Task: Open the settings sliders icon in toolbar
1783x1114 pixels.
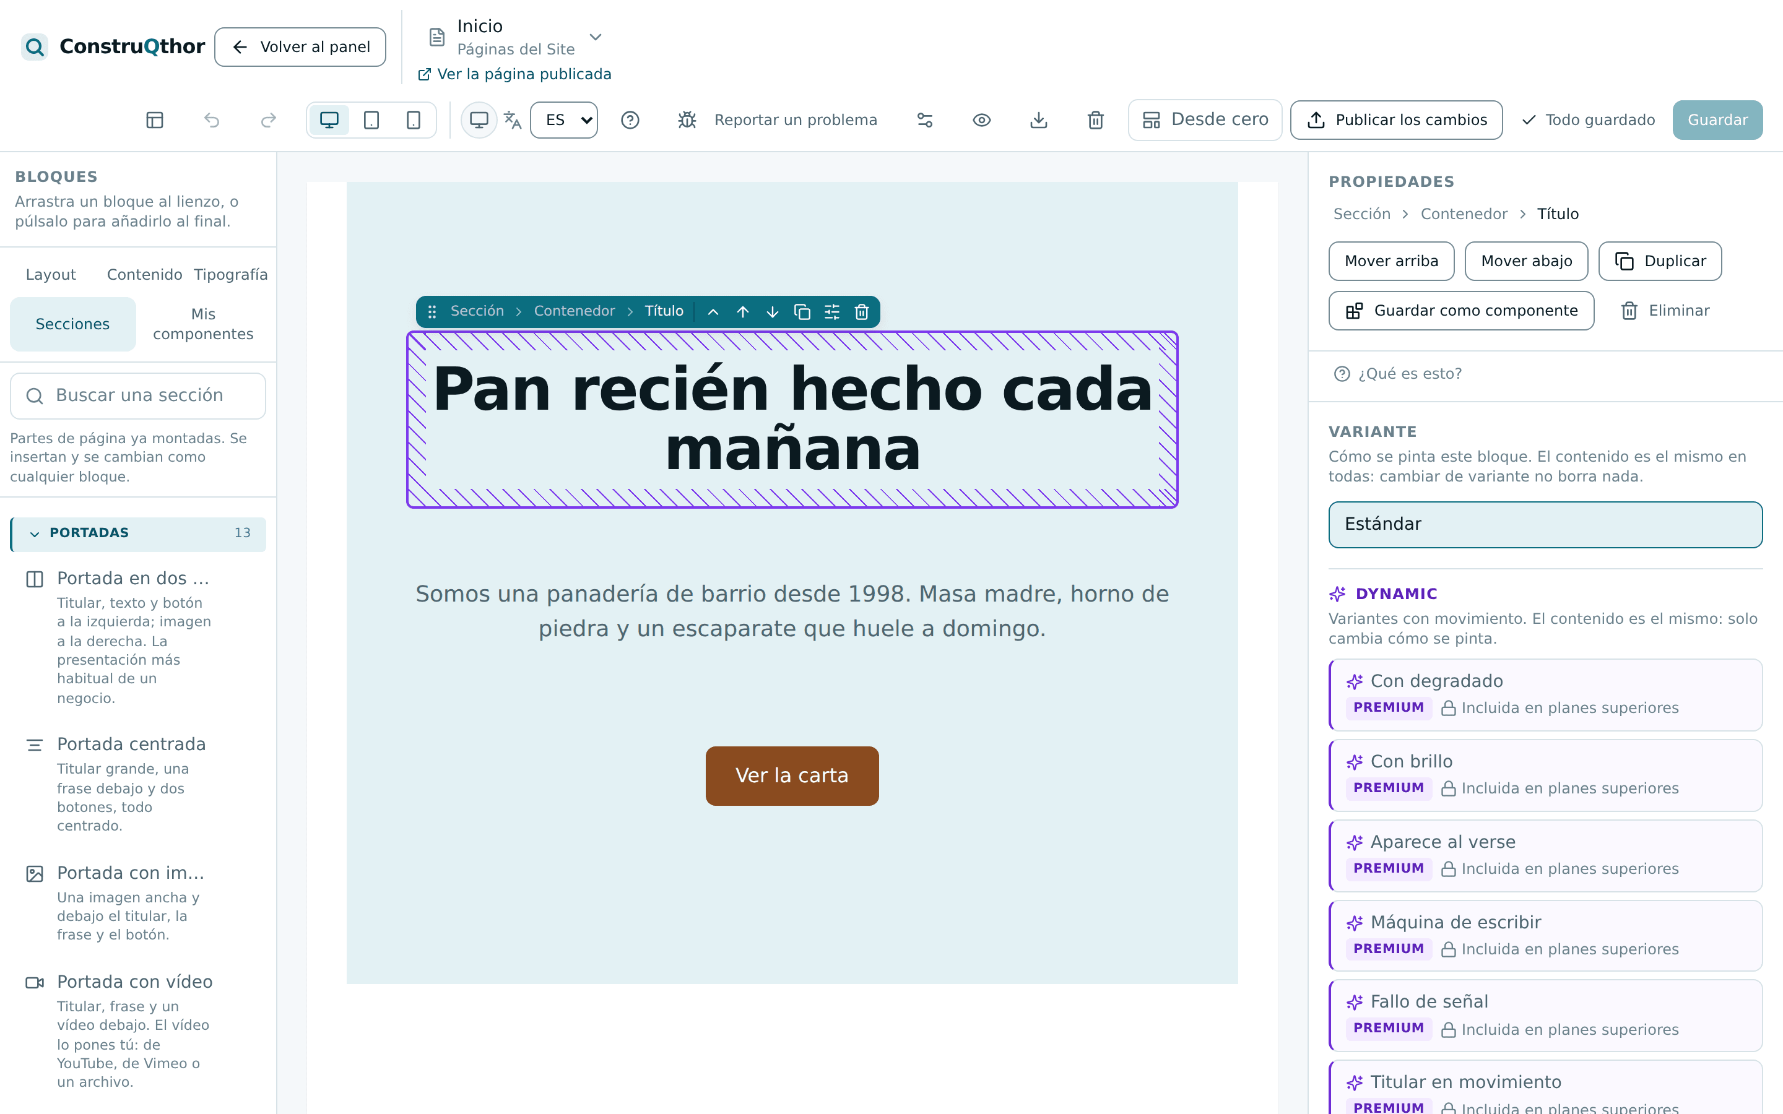Action: pyautogui.click(x=925, y=120)
